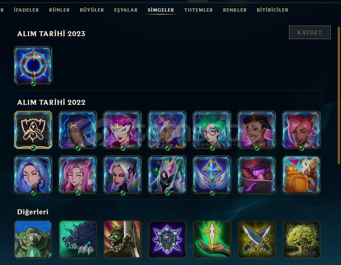Click the KAYDET button
Screen dimensions: 341x265
click(310, 33)
